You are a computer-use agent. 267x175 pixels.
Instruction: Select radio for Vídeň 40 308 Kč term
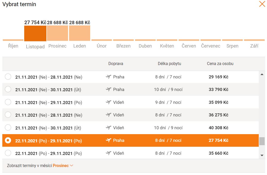tap(8, 128)
